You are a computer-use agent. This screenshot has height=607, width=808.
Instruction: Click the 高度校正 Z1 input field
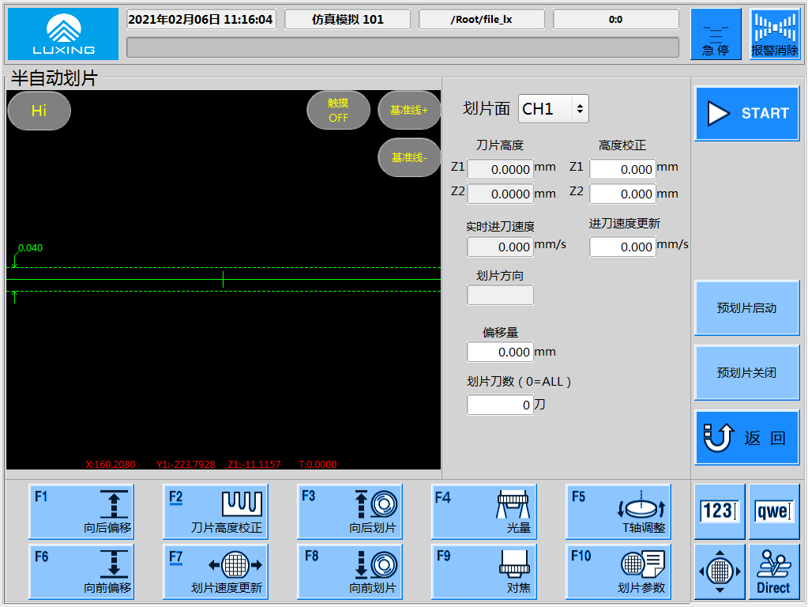pos(622,169)
